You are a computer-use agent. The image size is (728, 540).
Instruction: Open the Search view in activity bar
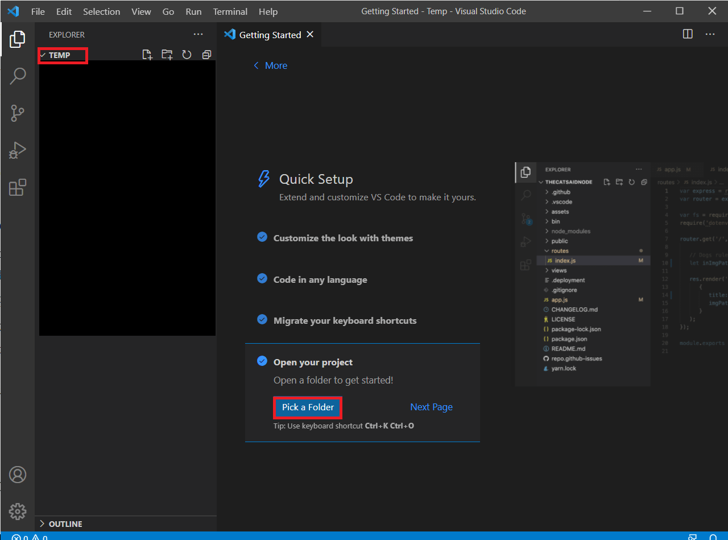point(18,76)
